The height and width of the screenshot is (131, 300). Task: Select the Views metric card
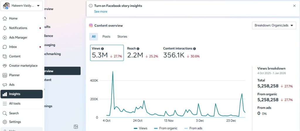point(107,53)
